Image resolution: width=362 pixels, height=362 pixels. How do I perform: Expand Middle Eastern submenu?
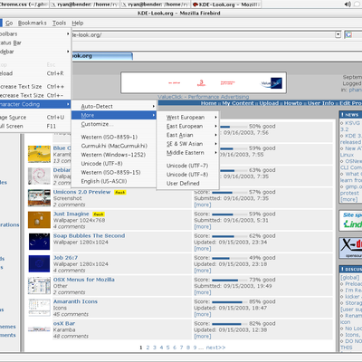click(187, 153)
